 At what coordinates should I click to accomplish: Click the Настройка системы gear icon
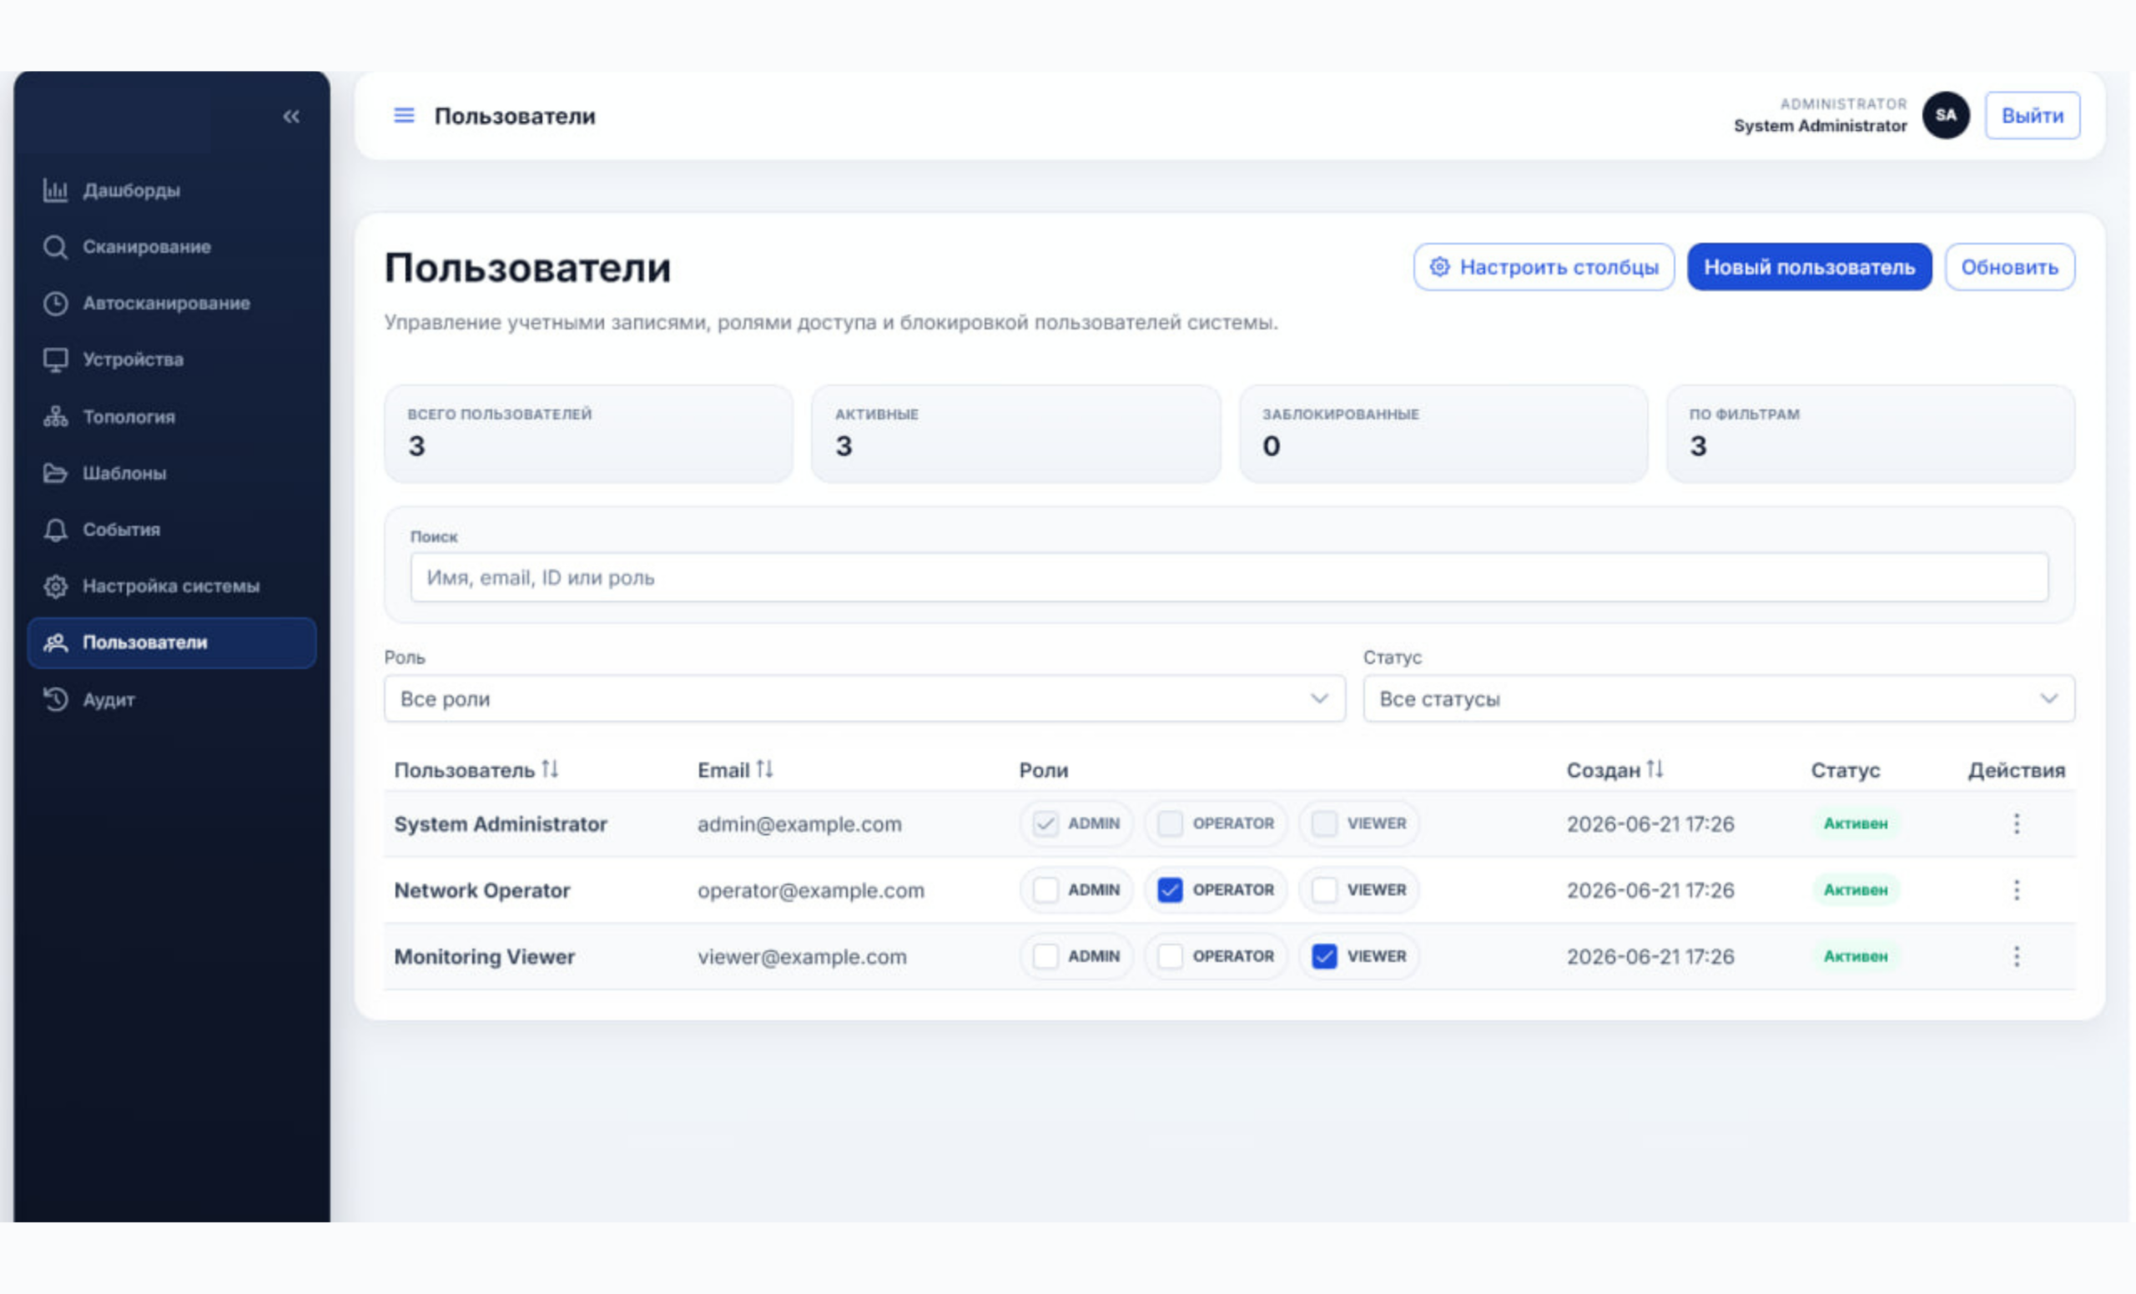coord(55,586)
